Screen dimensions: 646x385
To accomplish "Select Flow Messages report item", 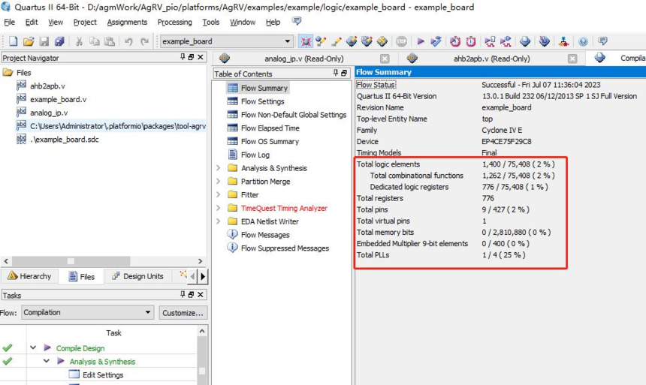I will pos(265,235).
